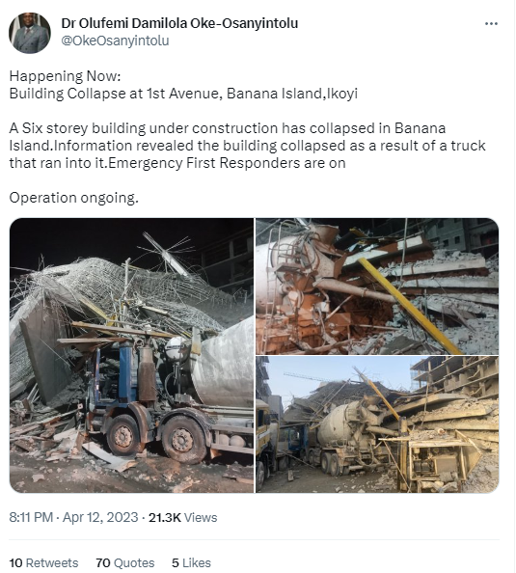
Task: Open the three-dot more options menu
Action: click(491, 24)
